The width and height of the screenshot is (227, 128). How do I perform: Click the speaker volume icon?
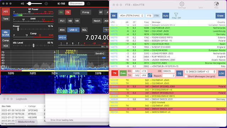tap(22, 4)
